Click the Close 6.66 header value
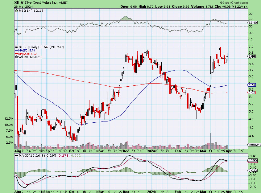This screenshot has width=261, height=193. [x=181, y=7]
